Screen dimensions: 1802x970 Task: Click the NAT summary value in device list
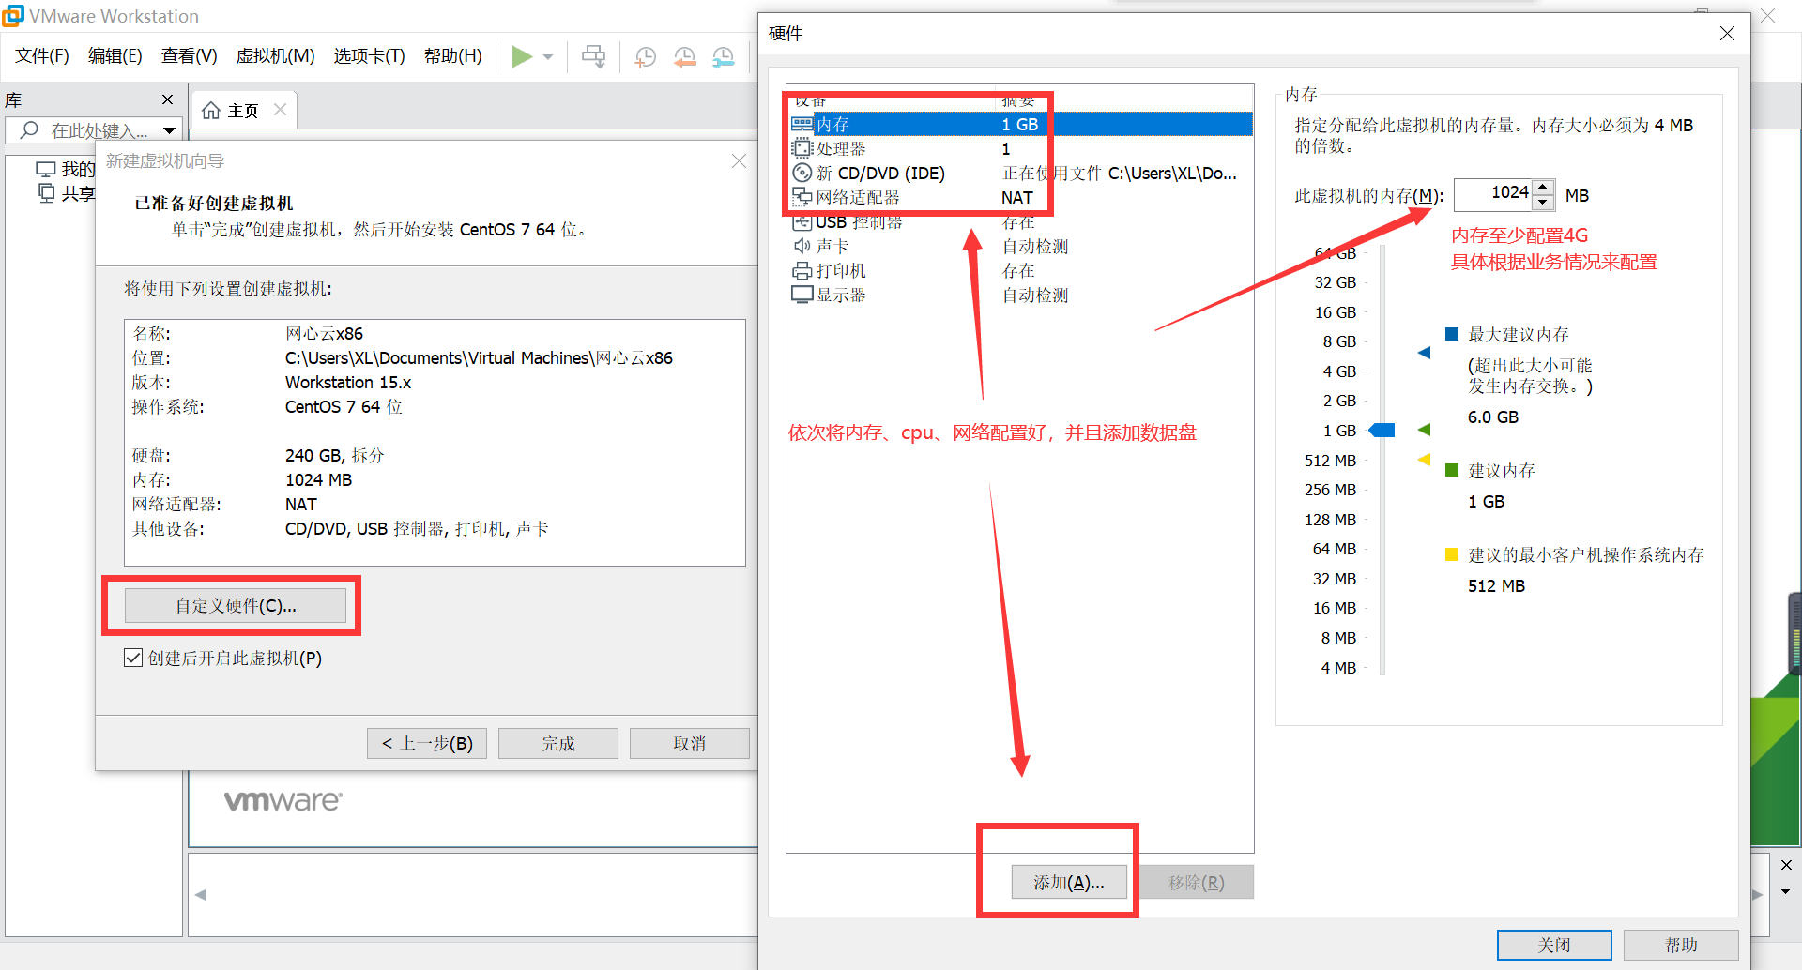coord(1017,197)
